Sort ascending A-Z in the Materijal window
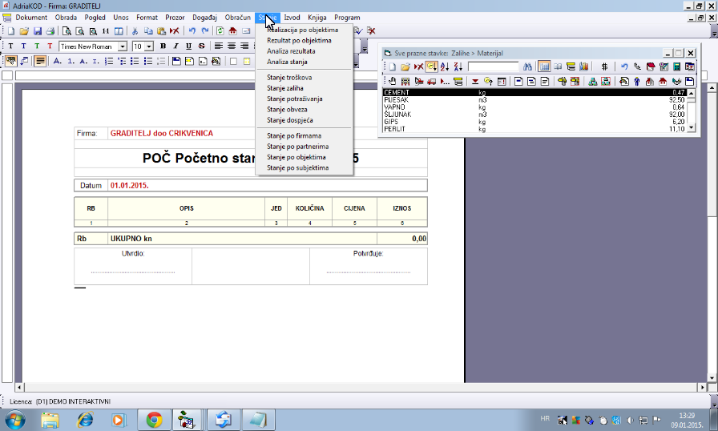The image size is (718, 431). click(445, 66)
